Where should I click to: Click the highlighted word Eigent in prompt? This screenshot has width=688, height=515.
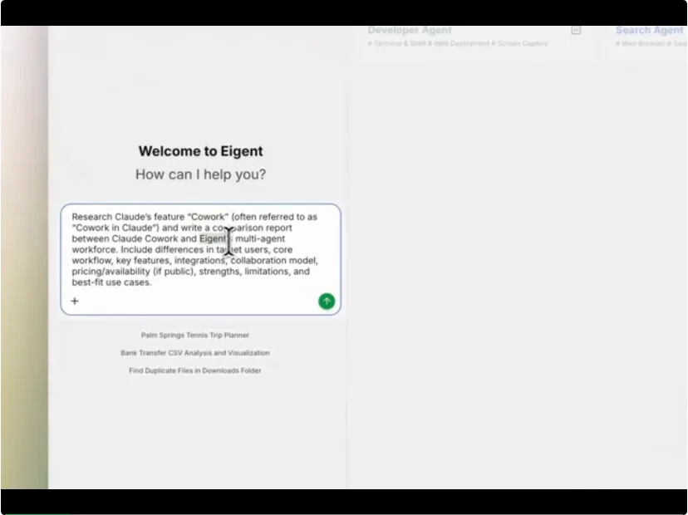[212, 239]
